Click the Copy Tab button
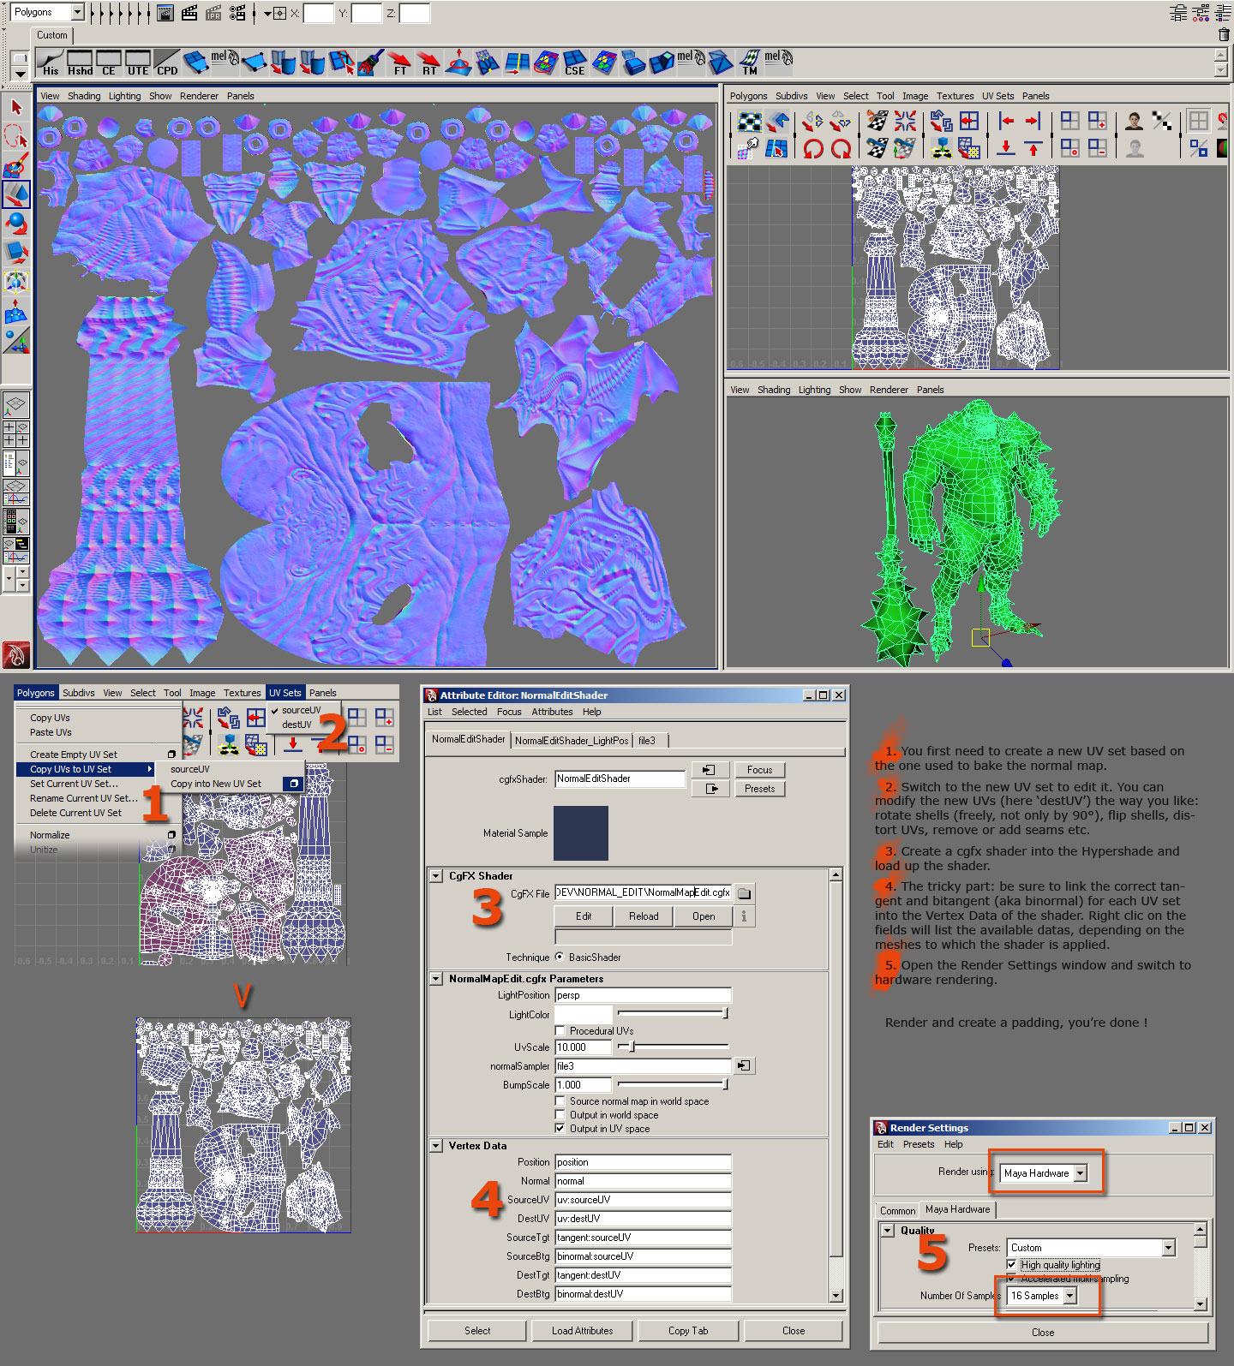1234x1366 pixels. [688, 1331]
